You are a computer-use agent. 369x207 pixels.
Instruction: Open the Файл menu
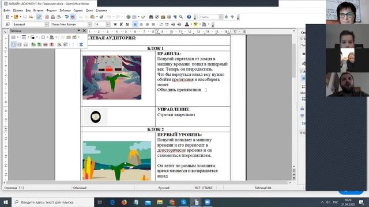[x=7, y=10]
